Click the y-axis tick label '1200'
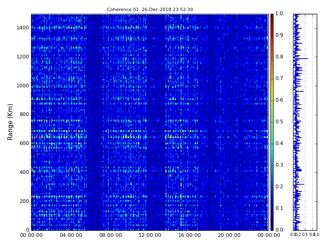Image resolution: width=327 pixels, height=245 pixels. pyautogui.click(x=23, y=57)
